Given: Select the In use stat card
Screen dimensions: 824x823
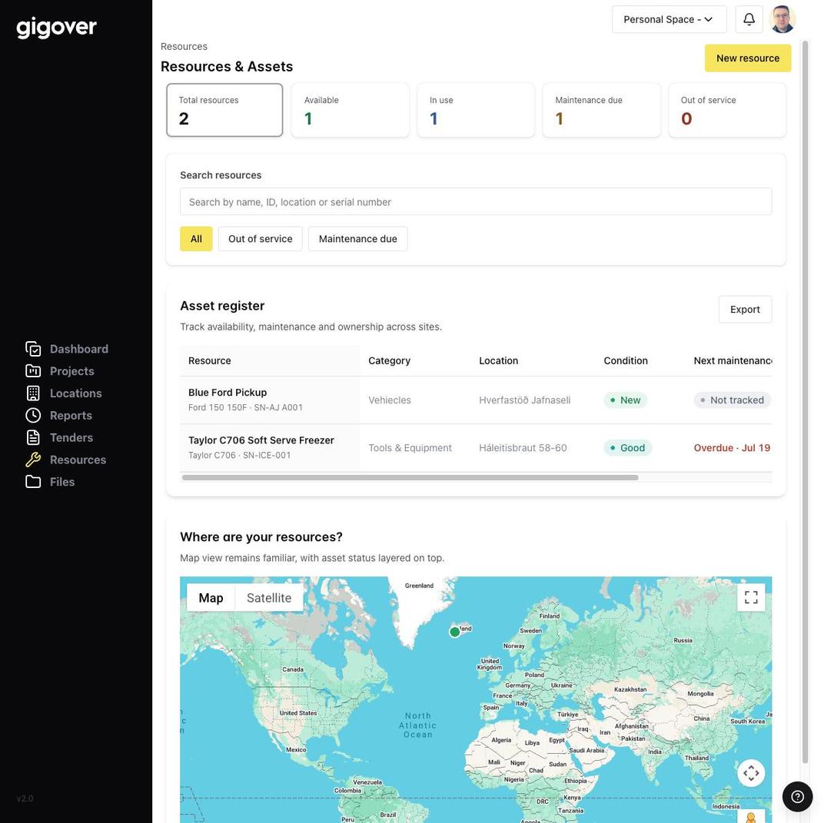Looking at the screenshot, I should 476,110.
